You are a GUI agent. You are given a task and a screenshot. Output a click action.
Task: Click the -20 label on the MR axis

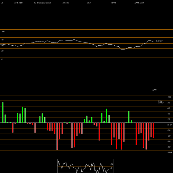(x=169, y=130)
